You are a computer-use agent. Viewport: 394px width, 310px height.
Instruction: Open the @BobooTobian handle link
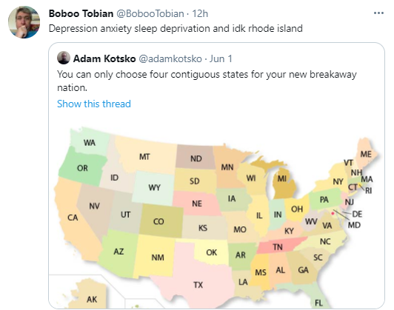click(150, 13)
